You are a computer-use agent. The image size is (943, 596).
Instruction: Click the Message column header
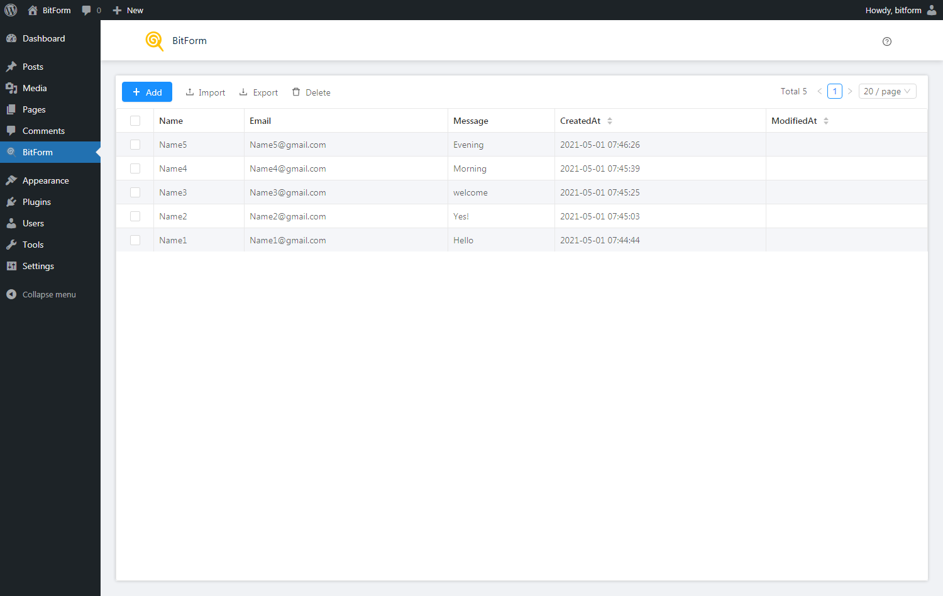501,121
